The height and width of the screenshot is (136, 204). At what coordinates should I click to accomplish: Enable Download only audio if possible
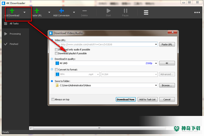pos(56,49)
